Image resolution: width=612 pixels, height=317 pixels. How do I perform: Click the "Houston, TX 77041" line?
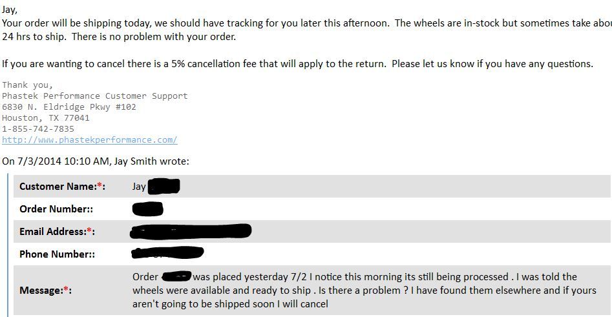tap(46, 118)
